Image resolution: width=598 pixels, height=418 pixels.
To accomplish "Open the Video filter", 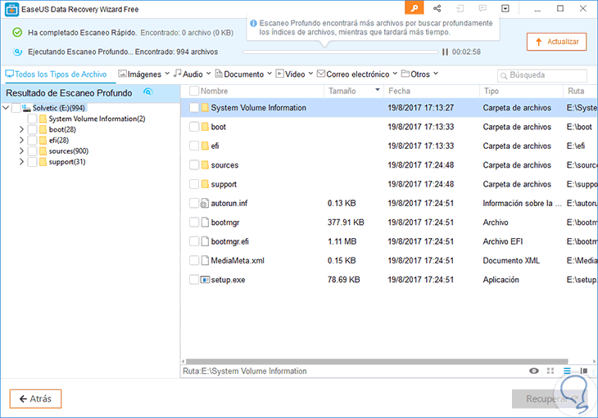I will pos(294,74).
